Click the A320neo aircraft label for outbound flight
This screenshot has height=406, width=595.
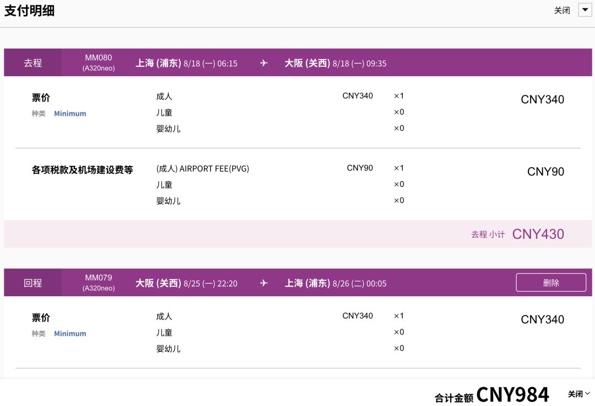pyautogui.click(x=99, y=67)
